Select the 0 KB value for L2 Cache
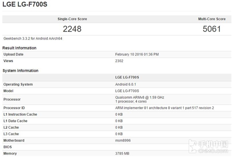 (x=119, y=127)
